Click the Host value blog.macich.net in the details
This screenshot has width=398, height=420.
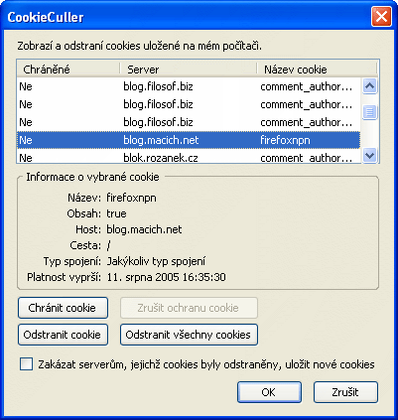[144, 229]
